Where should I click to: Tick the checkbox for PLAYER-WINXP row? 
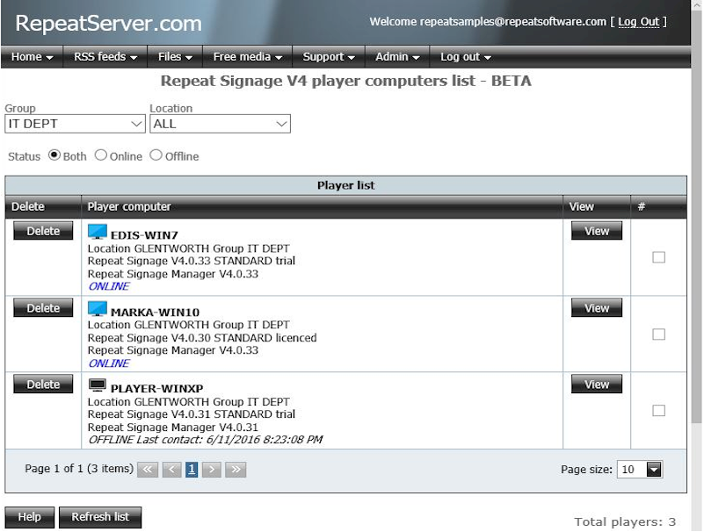tap(658, 411)
